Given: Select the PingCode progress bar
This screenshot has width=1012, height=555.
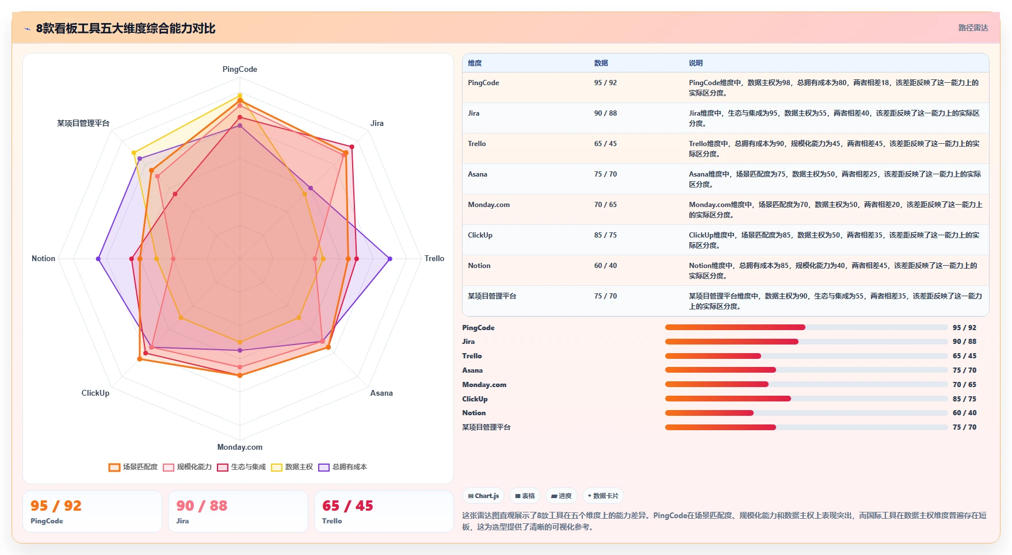Looking at the screenshot, I should (806, 327).
